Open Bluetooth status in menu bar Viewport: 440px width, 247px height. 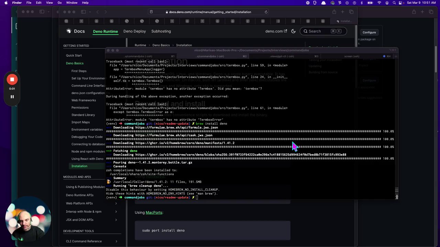(362, 3)
